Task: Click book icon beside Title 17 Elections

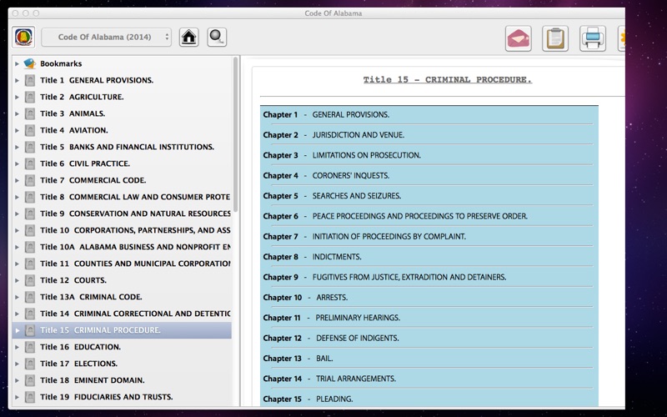Action: [30, 364]
